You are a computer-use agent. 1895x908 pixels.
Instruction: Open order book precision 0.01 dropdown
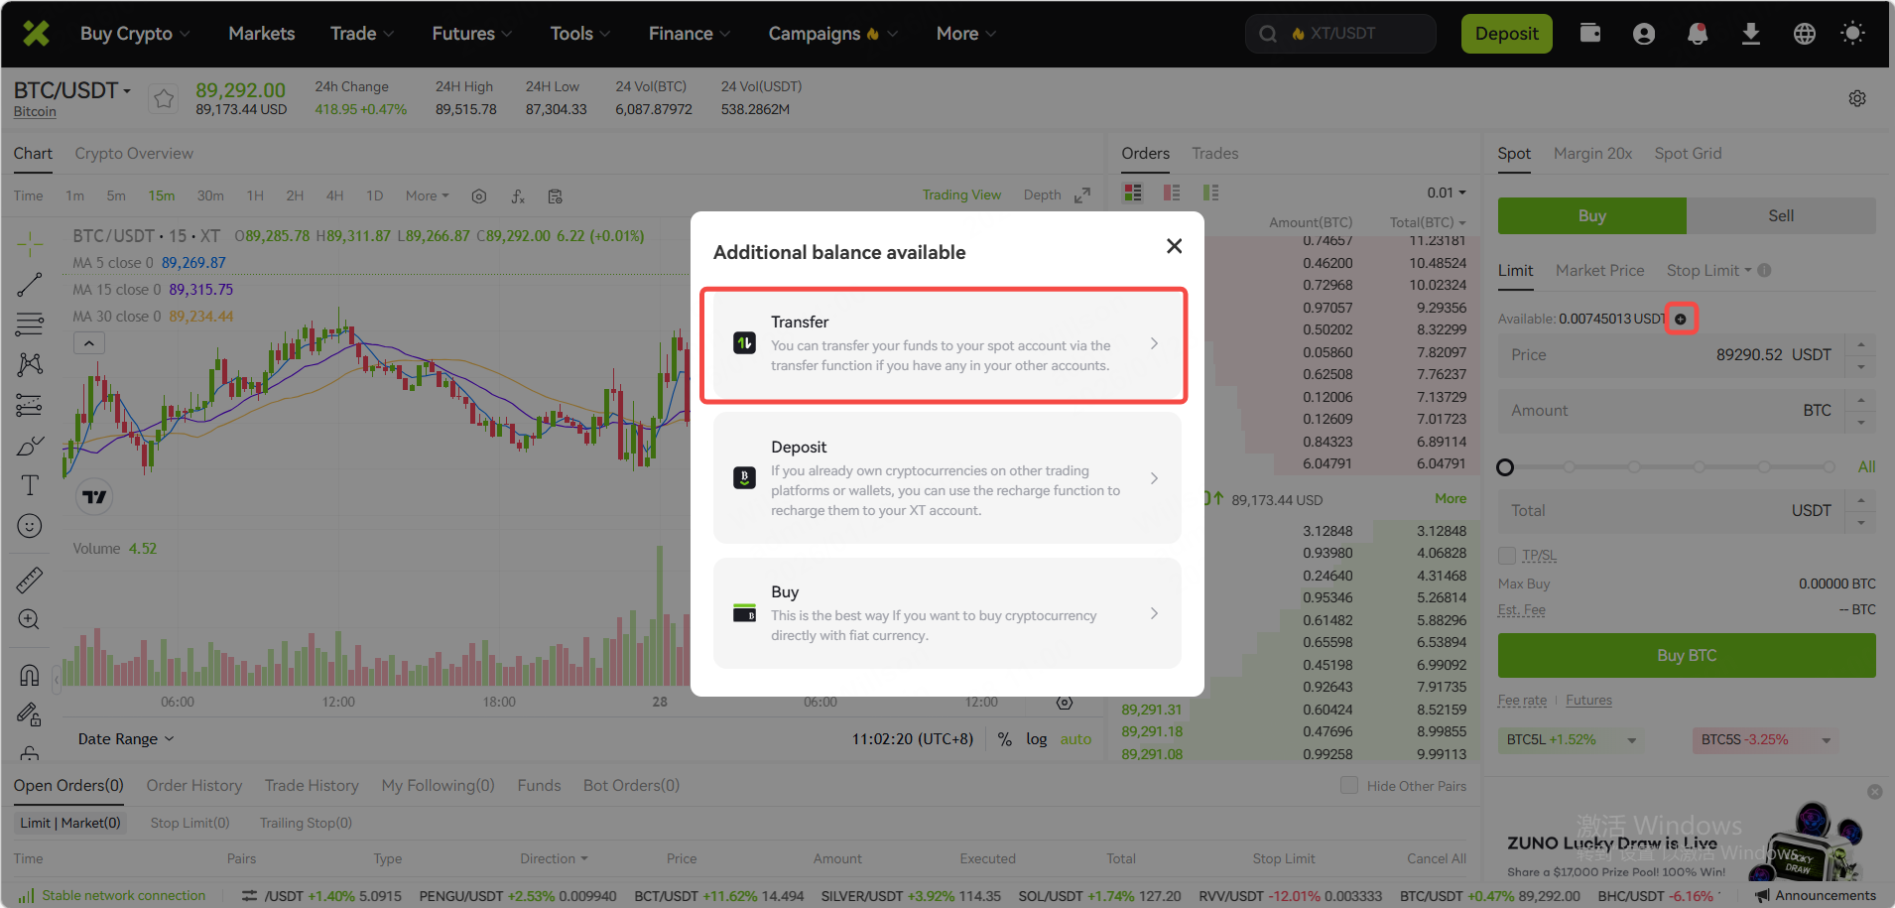[x=1447, y=193]
